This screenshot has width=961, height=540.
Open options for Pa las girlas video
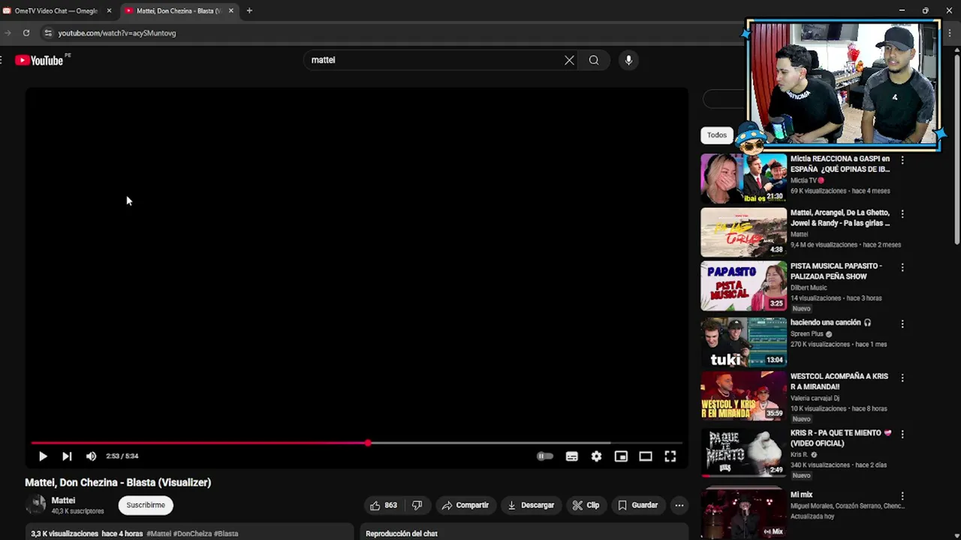pyautogui.click(x=902, y=214)
